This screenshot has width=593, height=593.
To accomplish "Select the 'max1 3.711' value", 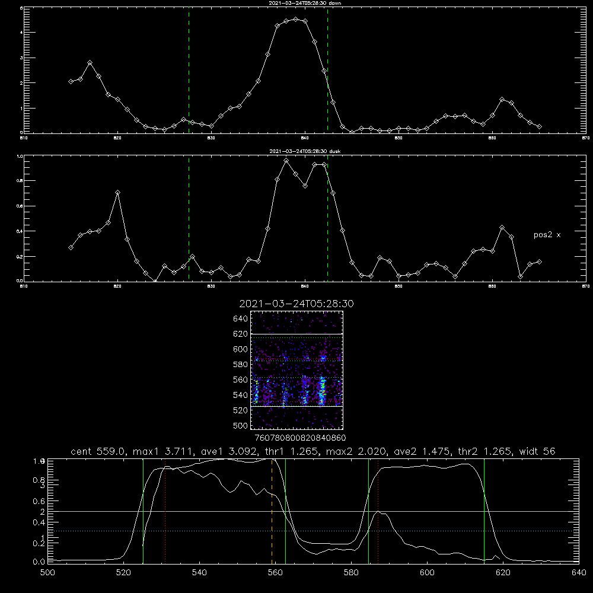I will click(x=164, y=451).
